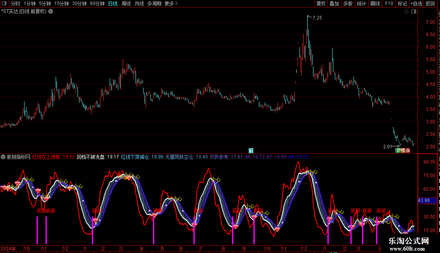Click the 红线下穿减仓: 18.96 value
Screen dimensions: 440x253
pyautogui.click(x=142, y=157)
